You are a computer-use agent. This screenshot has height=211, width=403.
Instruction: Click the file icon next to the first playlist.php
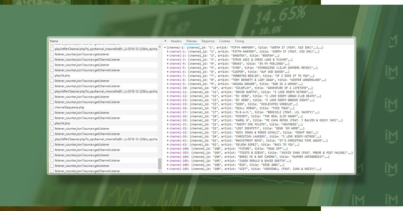point(52,76)
